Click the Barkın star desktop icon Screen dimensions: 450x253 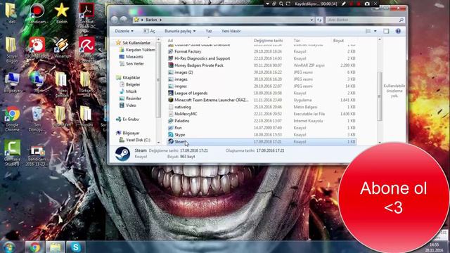[61, 14]
